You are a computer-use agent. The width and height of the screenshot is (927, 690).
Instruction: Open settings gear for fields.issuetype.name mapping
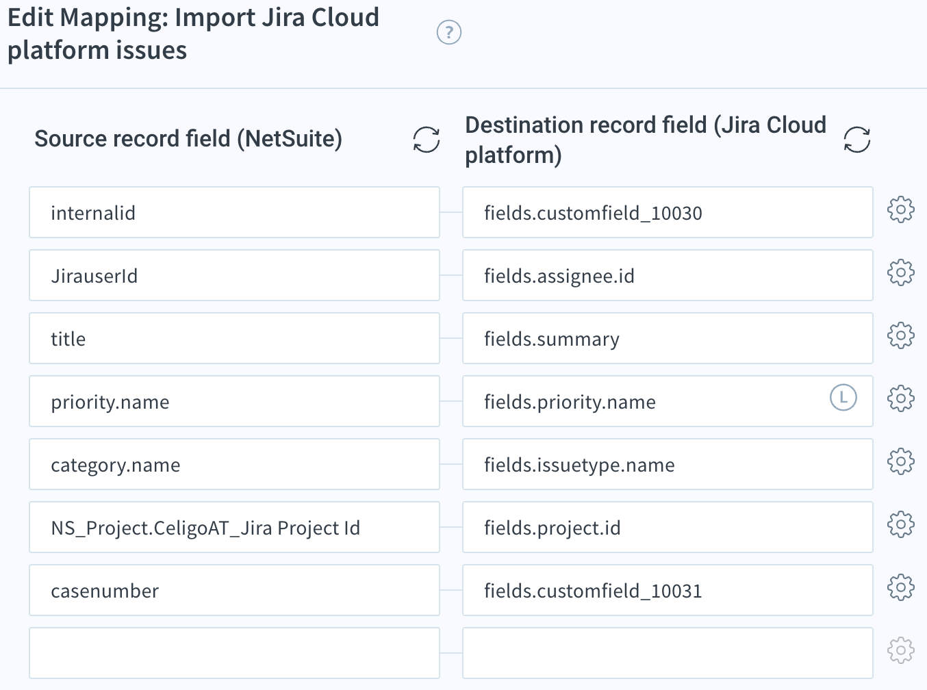click(901, 461)
